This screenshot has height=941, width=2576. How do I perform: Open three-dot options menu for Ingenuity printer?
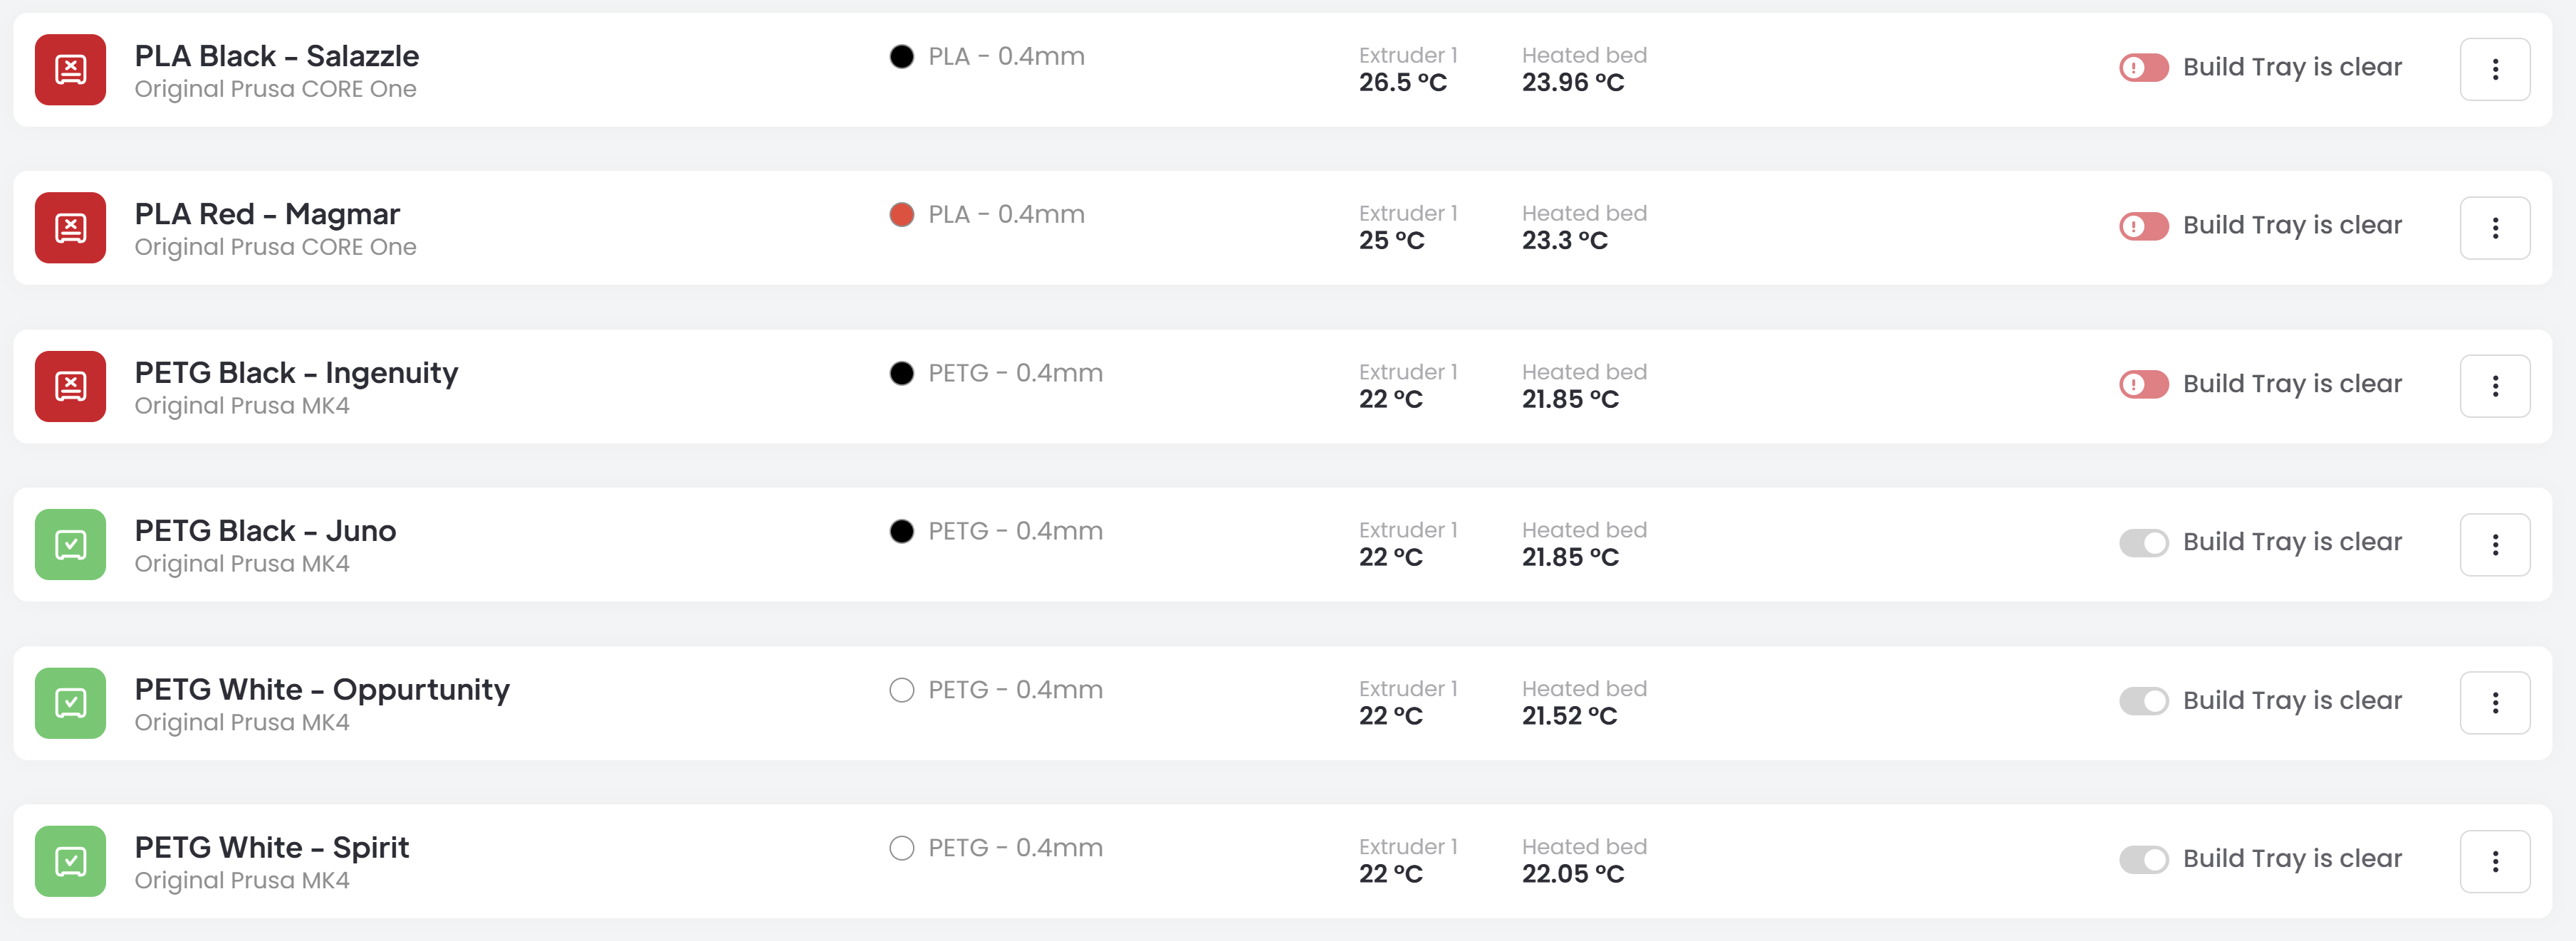click(2494, 387)
